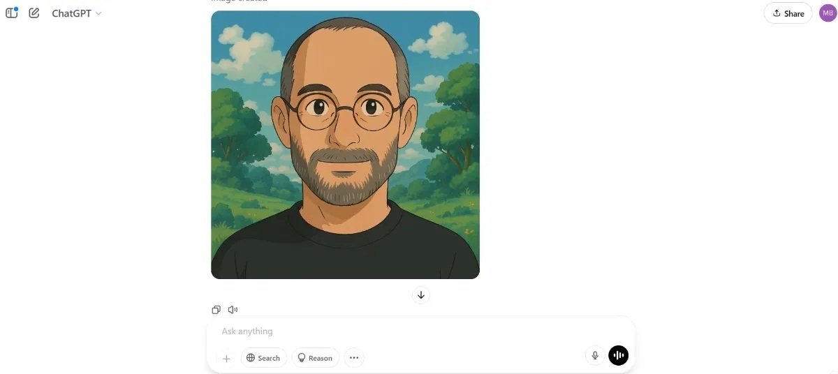Enable the Reason mode pill

(315, 358)
